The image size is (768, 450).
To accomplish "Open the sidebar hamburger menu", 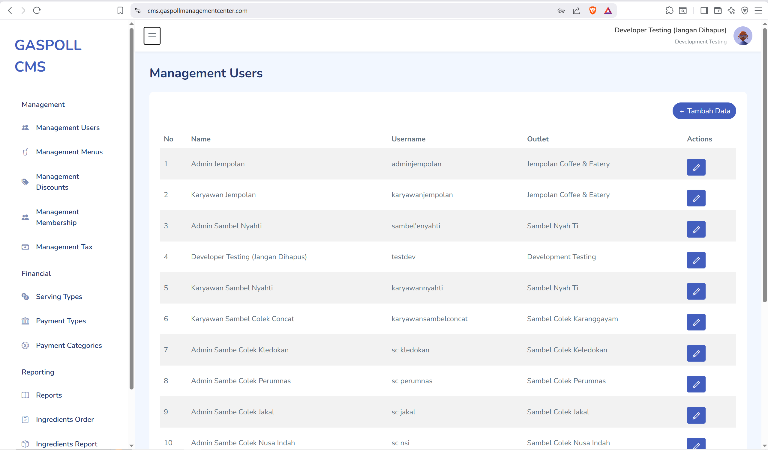I will (x=152, y=36).
